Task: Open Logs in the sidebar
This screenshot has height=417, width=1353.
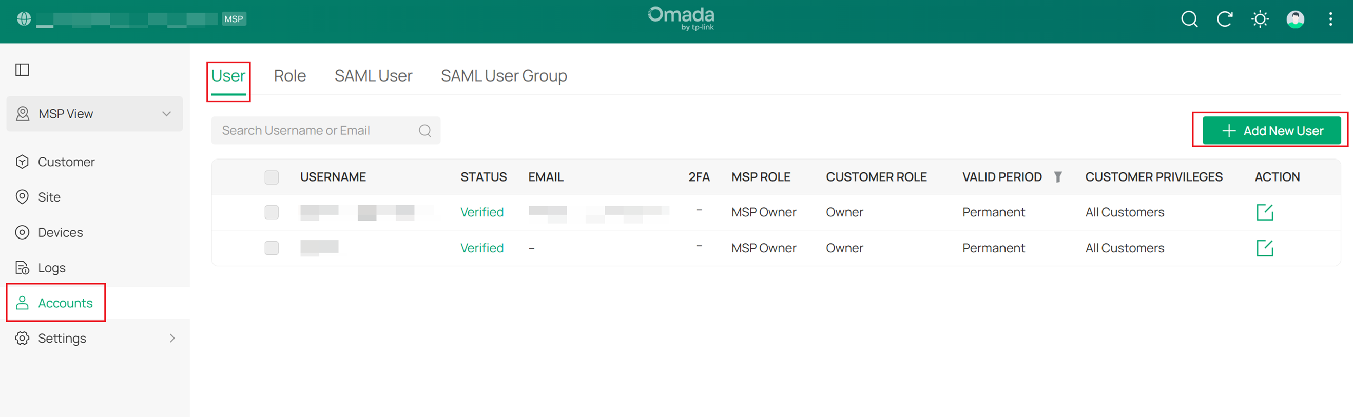Action: coord(51,268)
